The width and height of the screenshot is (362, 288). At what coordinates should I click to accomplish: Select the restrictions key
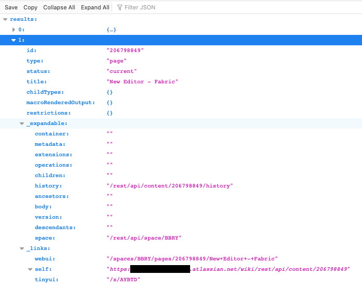click(48, 113)
